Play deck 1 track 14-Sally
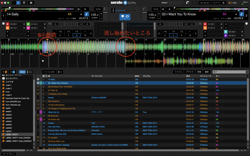This screenshot has height=156, width=250. [x=85, y=9]
